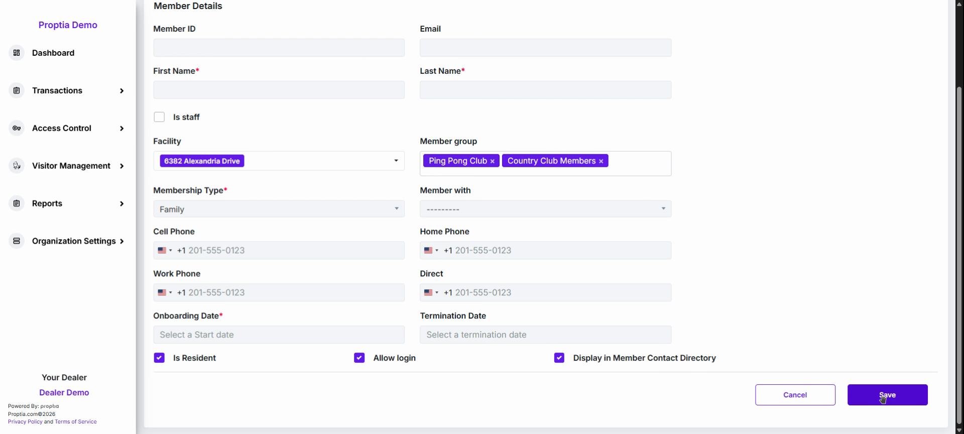Click the Visitor Management sidebar icon
Screen dimensions: 964x434
pyautogui.click(x=17, y=166)
